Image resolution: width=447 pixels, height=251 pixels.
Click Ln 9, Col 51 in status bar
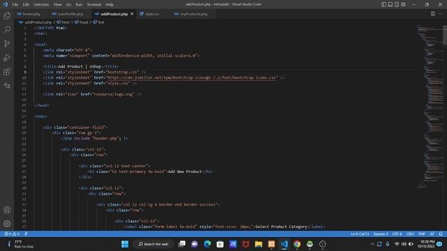click(x=360, y=234)
